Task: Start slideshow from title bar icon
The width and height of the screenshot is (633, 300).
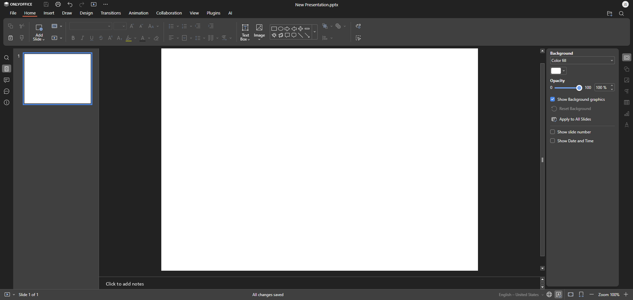Action: [x=94, y=4]
